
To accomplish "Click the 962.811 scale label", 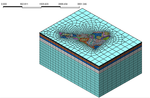I will click(24, 4).
